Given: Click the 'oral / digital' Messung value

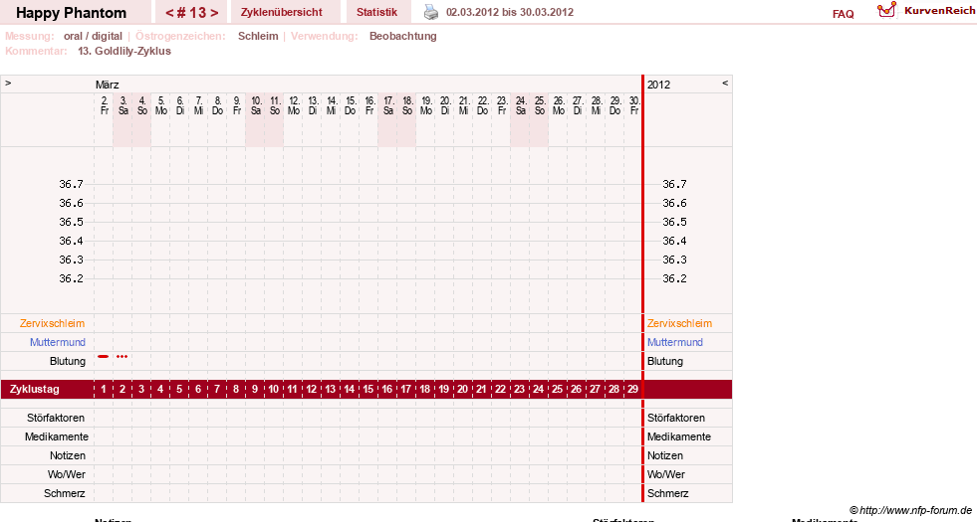Looking at the screenshot, I should click(x=93, y=36).
